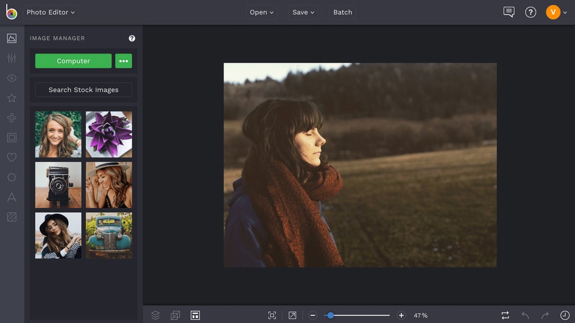Open the Frames icon in sidebar
575x323 pixels.
click(12, 137)
